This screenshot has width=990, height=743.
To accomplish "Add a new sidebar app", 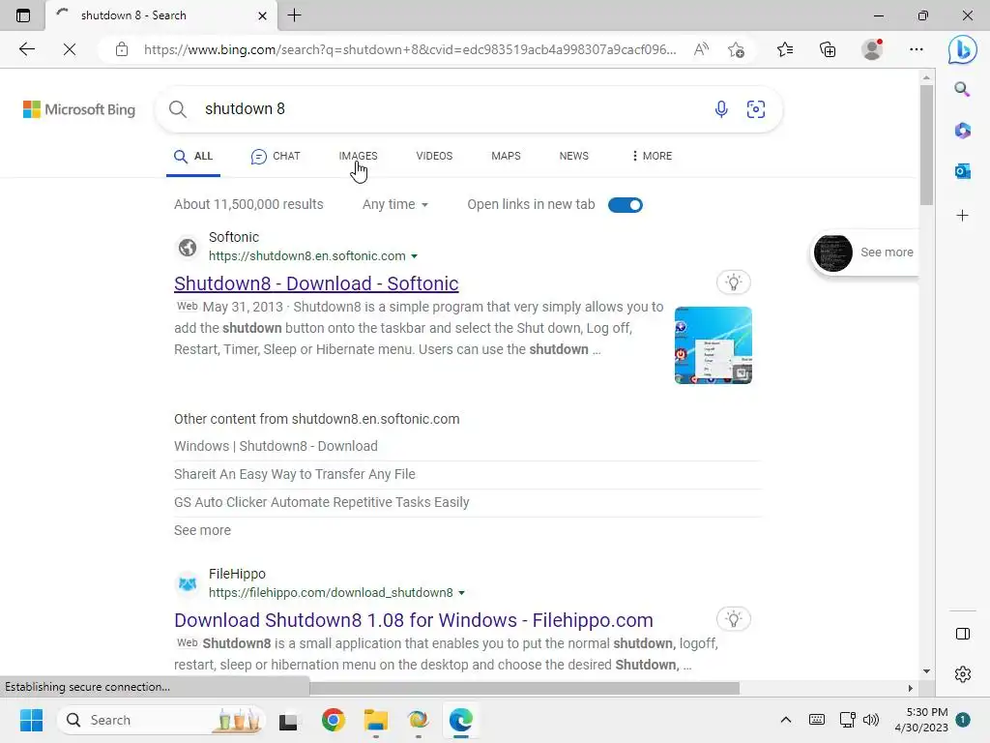I will (x=962, y=216).
